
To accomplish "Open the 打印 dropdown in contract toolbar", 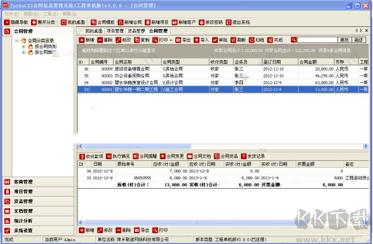I will point(171,40).
